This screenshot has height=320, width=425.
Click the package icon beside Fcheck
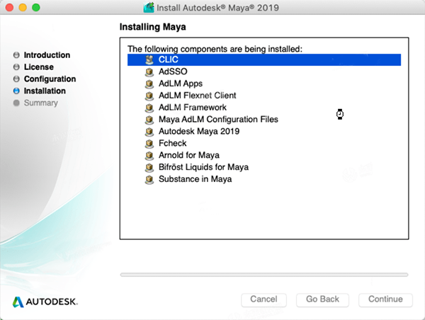(149, 143)
